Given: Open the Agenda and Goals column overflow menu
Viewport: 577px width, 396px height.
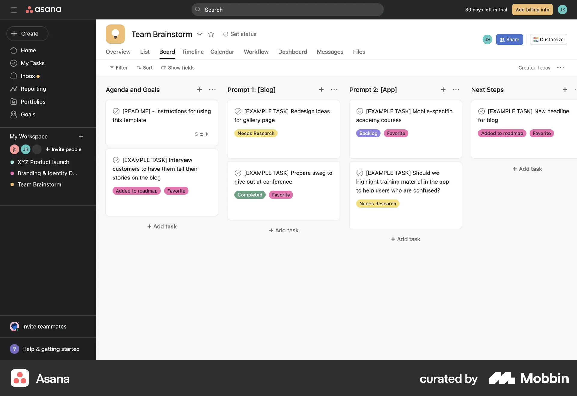Looking at the screenshot, I should click(x=212, y=89).
